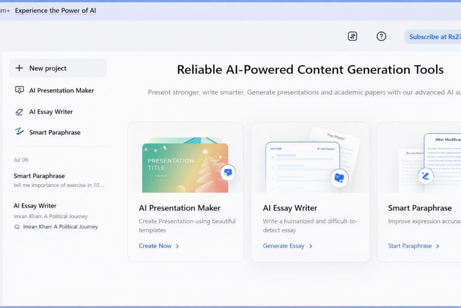461x308 pixels.
Task: Open AI Essay Writer history project
Action: pyautogui.click(x=35, y=206)
